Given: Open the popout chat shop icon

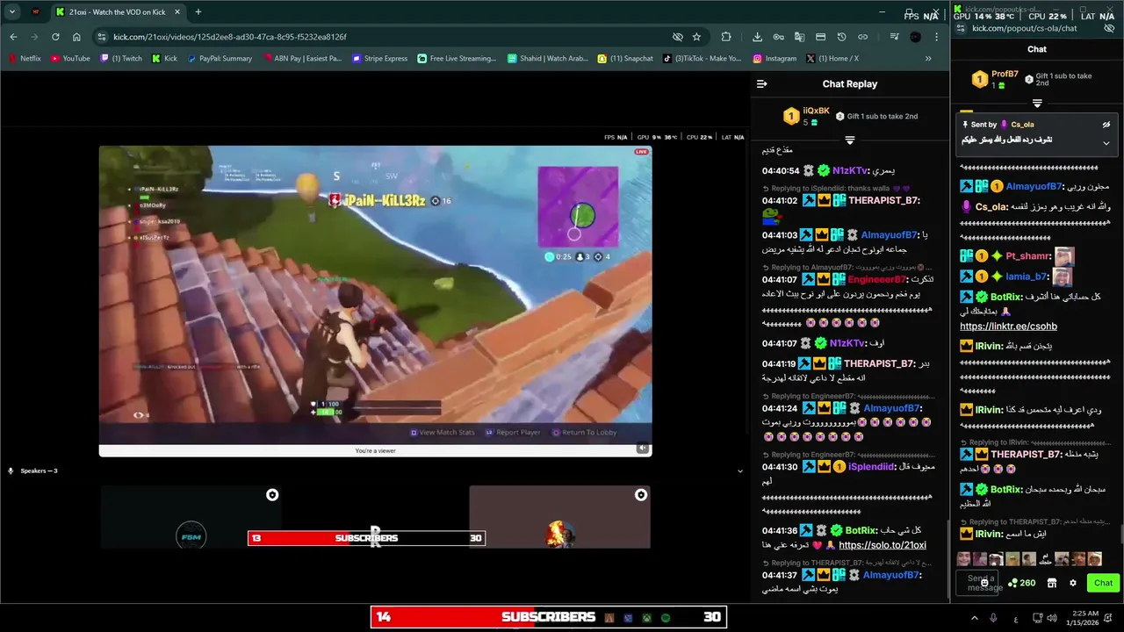Looking at the screenshot, I should (x=1052, y=583).
